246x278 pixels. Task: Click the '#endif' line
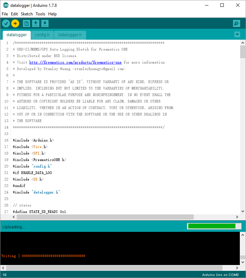point(19,186)
